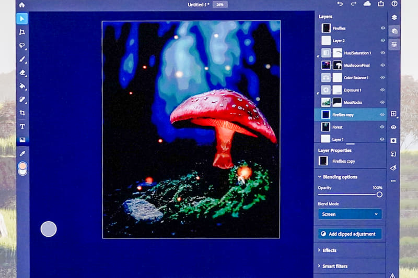Go to the Home screen
Image resolution: width=418 pixels, height=278 pixels.
pyautogui.click(x=22, y=5)
